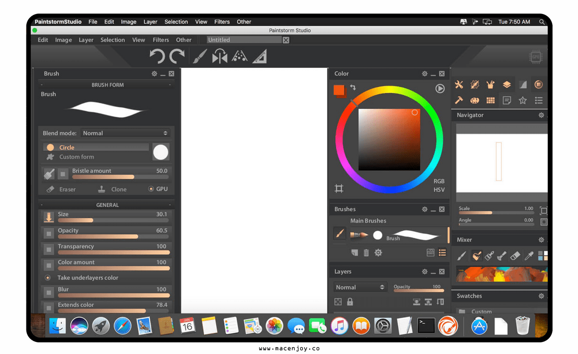Image resolution: width=578 pixels, height=354 pixels.
Task: Toggle the Take underlayers color option
Action: tap(48, 278)
